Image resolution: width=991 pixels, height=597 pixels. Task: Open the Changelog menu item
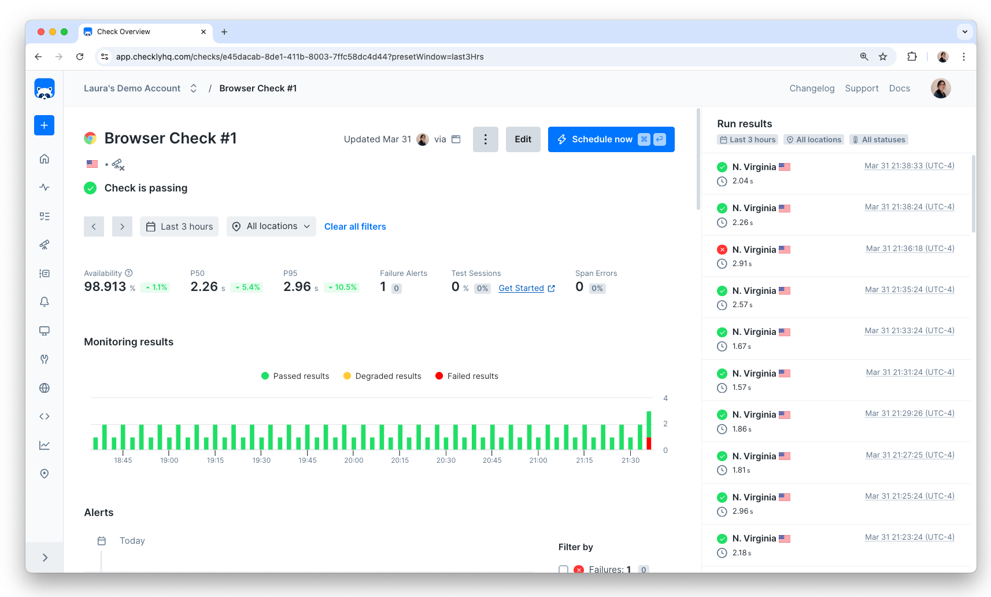(812, 88)
